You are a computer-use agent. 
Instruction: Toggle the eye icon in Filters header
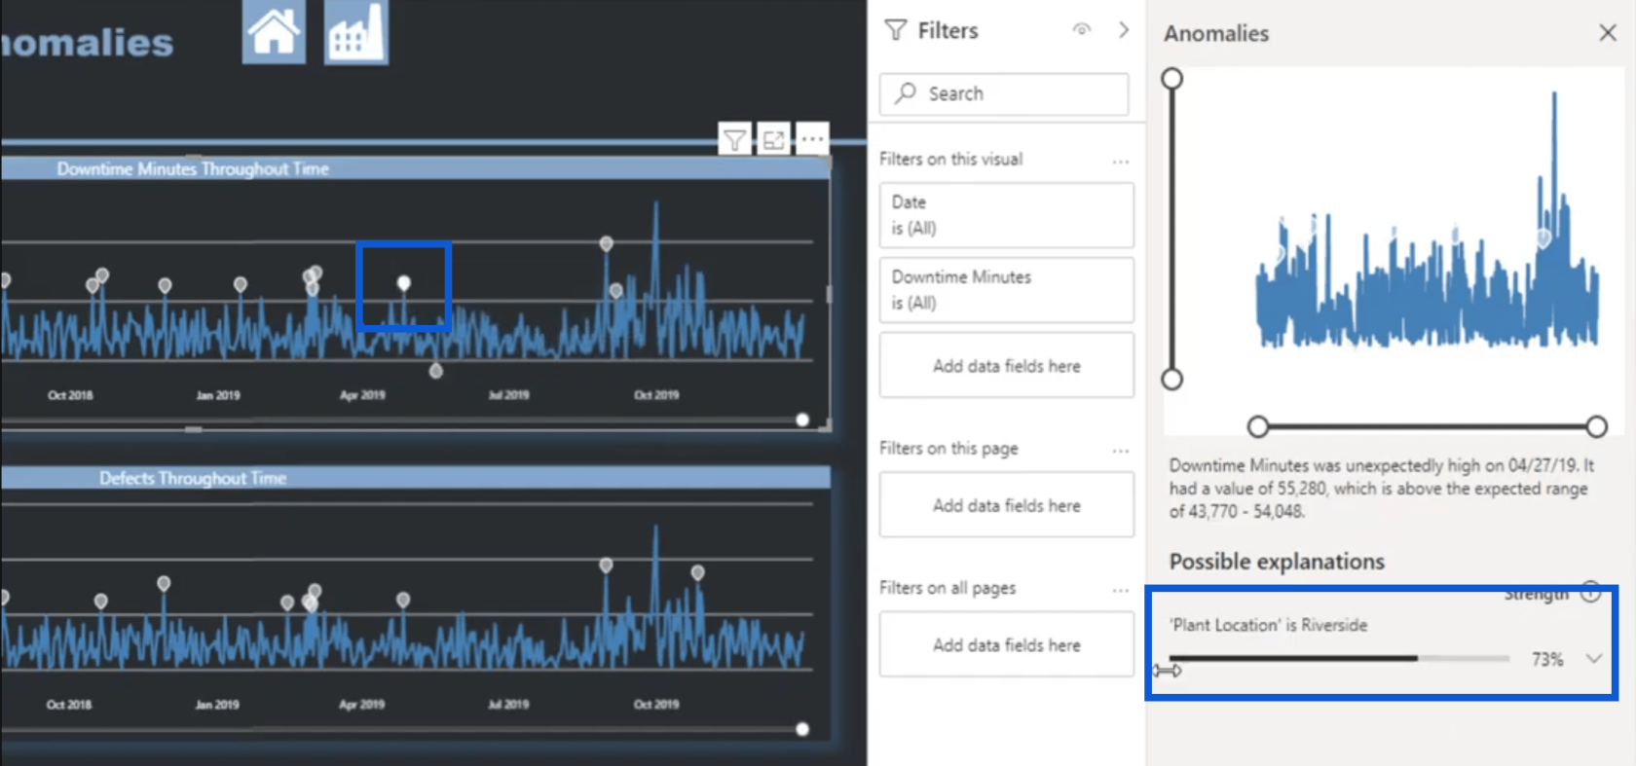(1081, 30)
